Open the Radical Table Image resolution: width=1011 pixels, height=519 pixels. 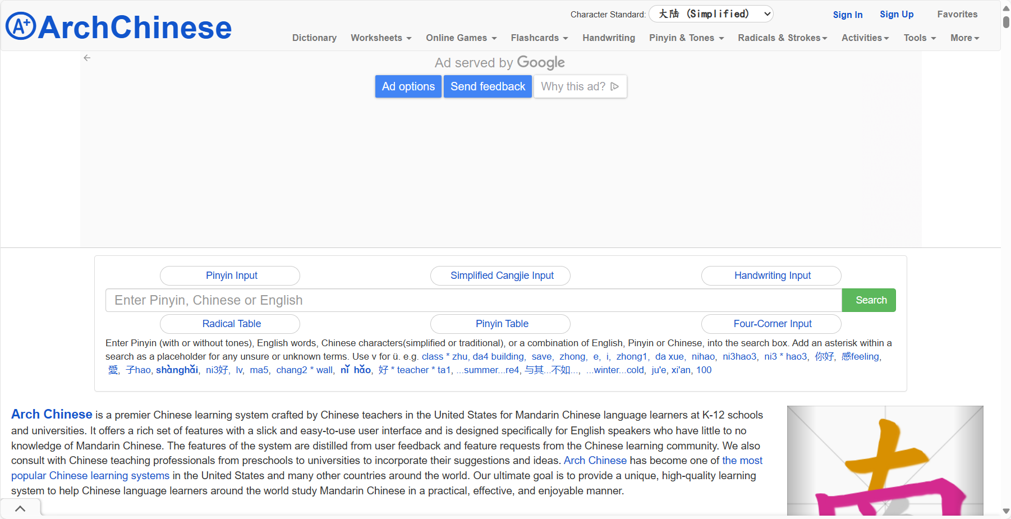[230, 324]
